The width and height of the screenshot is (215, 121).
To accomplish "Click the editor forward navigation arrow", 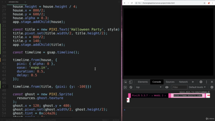I will point(5,2).
